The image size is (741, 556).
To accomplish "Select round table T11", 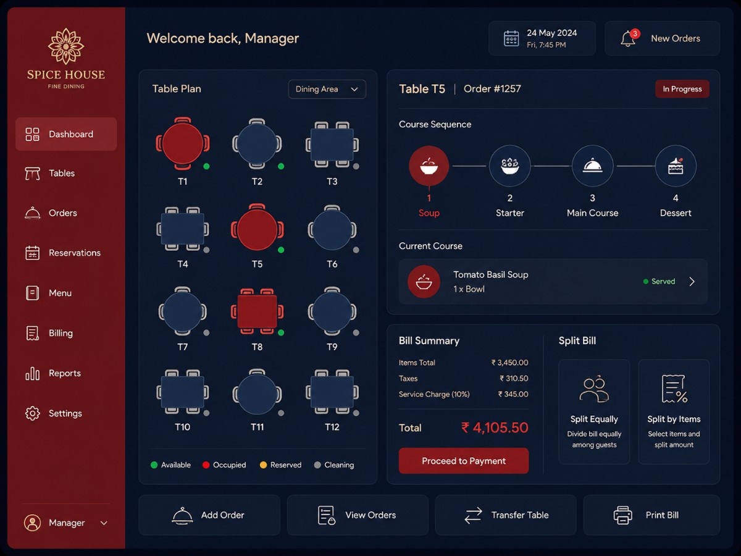I will (257, 393).
